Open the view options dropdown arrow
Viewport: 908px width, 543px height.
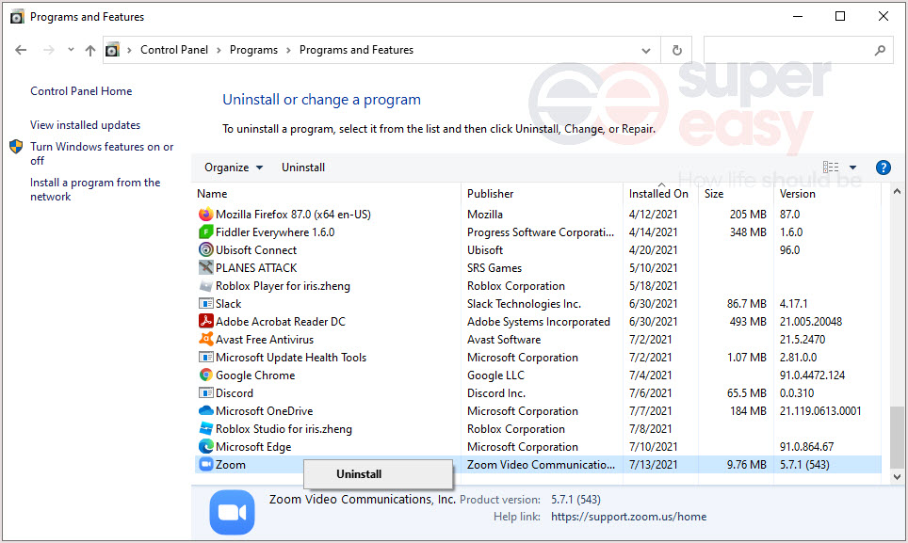point(852,168)
